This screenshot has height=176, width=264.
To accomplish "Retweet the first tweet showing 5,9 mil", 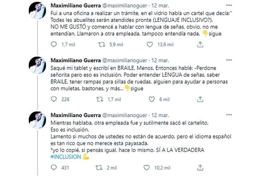I will 102,44.
